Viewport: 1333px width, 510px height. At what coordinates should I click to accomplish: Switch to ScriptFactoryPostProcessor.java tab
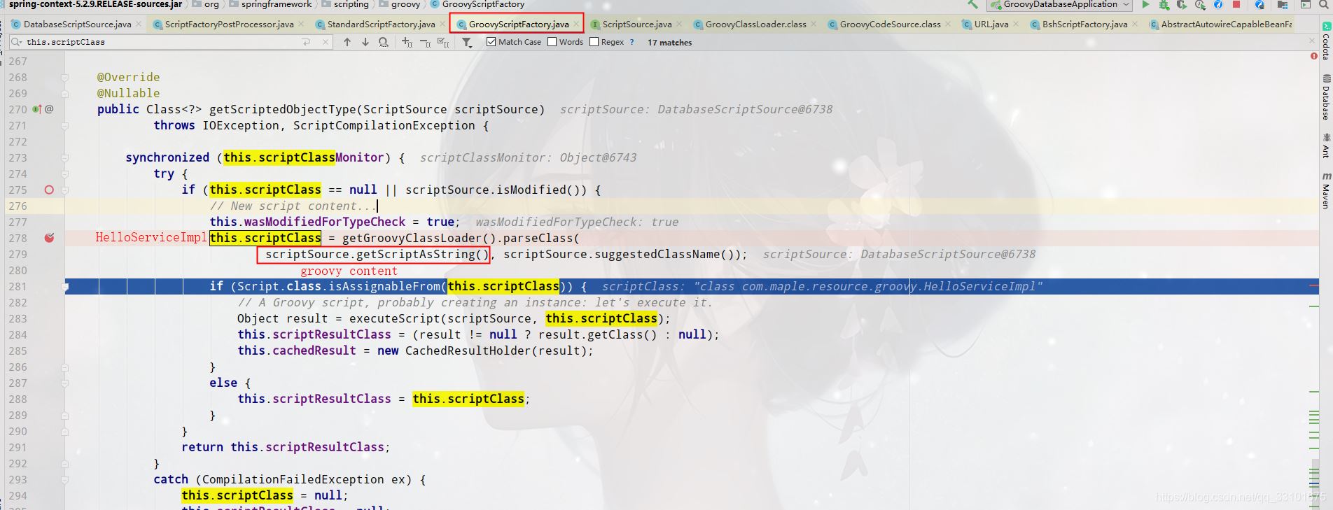click(228, 24)
